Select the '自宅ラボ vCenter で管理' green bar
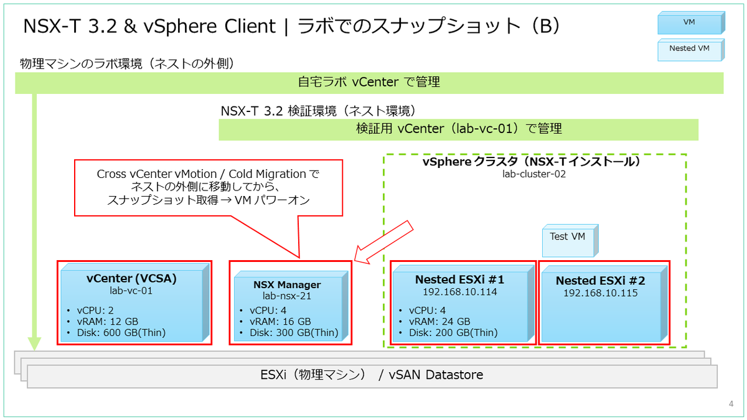747x420 pixels. pos(369,83)
